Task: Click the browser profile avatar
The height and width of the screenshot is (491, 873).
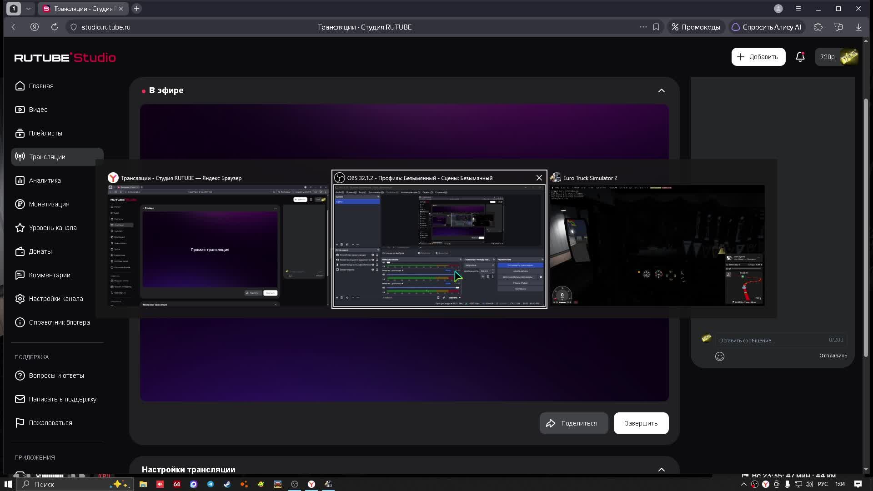Action: click(778, 9)
